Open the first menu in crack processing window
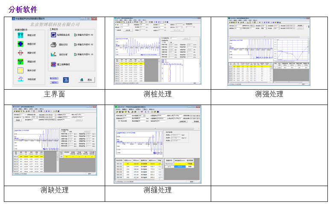The height and width of the screenshot is (204, 330). (117, 109)
